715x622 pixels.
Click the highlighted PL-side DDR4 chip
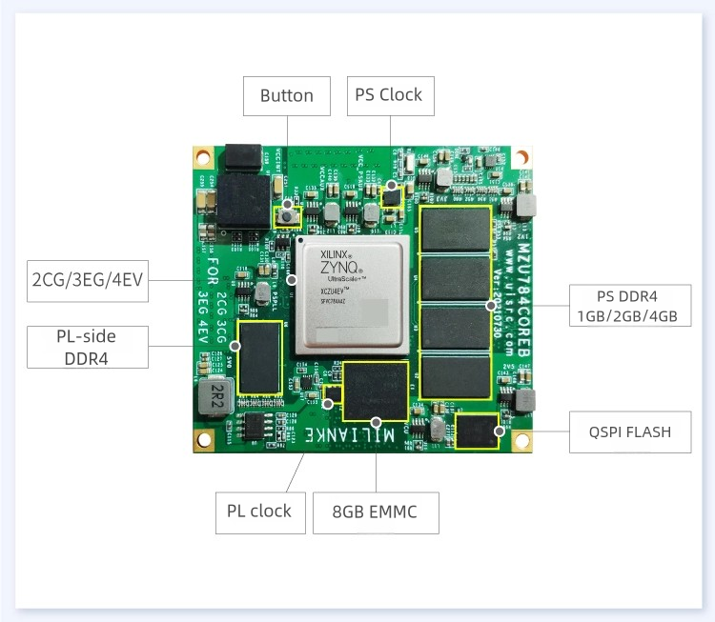(259, 358)
